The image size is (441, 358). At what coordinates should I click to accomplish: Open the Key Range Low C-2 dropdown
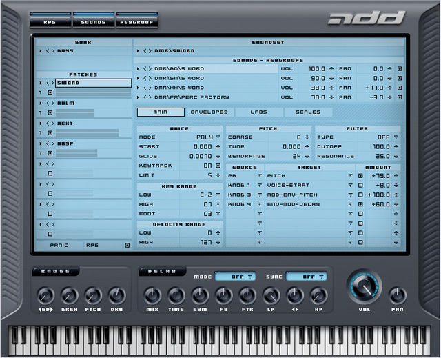[218, 195]
